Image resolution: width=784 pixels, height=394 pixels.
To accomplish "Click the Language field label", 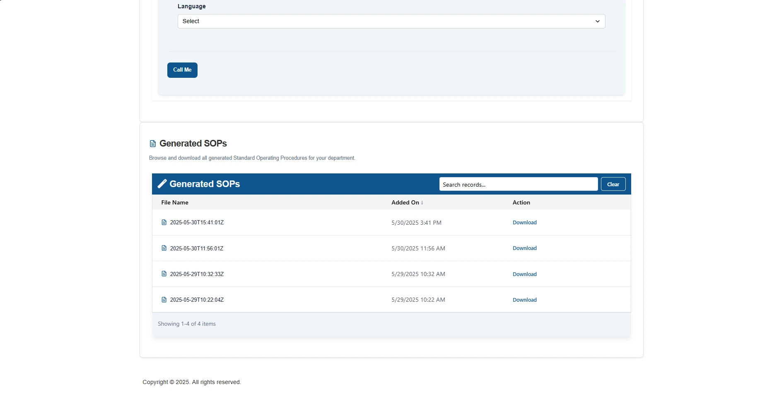I will tap(191, 6).
